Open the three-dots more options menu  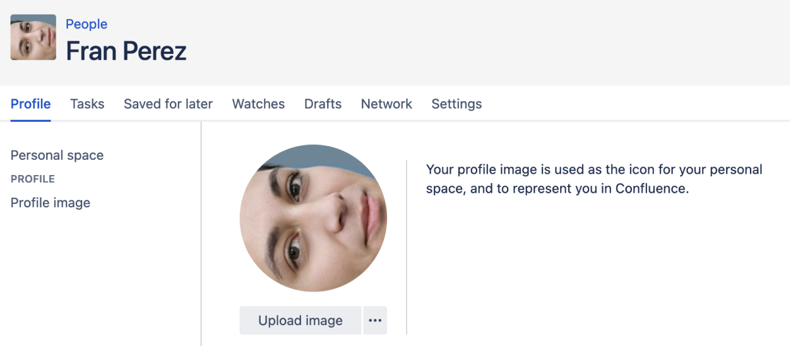(375, 320)
